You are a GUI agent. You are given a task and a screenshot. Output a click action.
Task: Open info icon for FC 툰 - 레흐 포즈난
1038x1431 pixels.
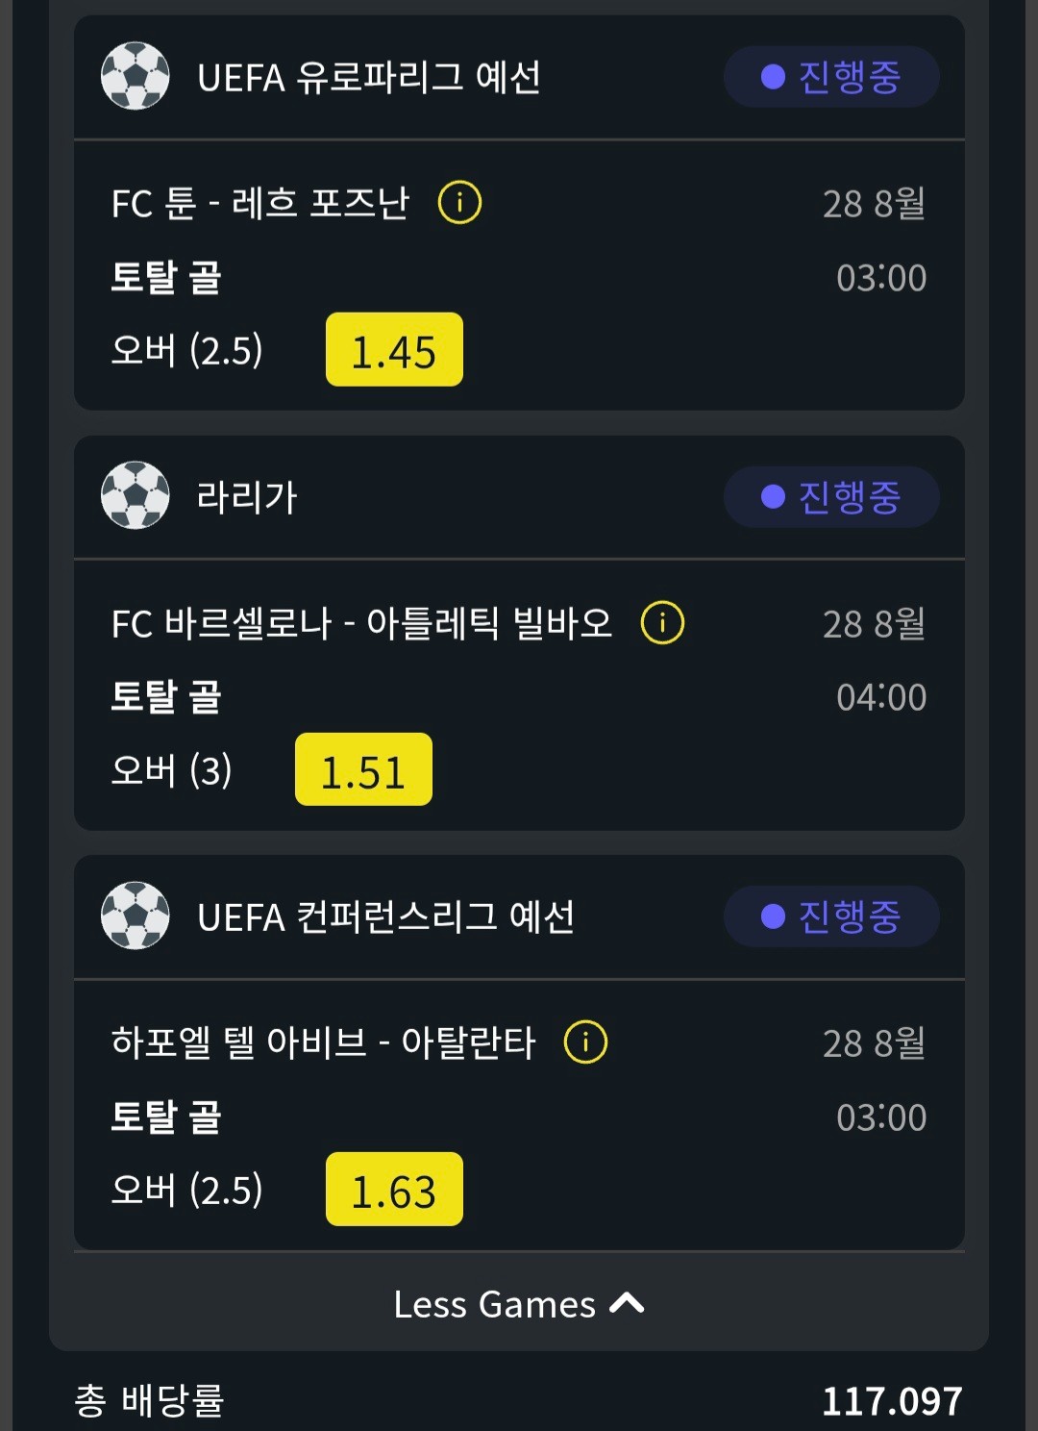coord(459,203)
